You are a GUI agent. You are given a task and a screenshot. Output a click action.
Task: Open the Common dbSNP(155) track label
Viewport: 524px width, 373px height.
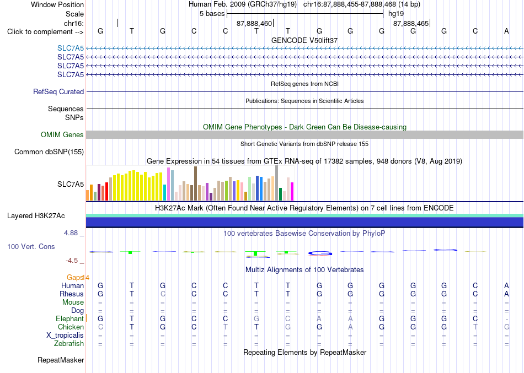point(49,152)
